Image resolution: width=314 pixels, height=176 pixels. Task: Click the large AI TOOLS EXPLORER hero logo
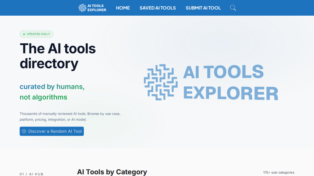tap(211, 82)
